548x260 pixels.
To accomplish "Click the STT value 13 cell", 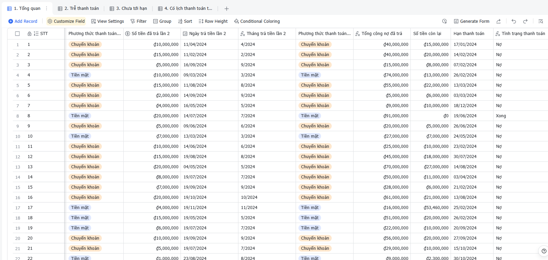I will 45,167.
